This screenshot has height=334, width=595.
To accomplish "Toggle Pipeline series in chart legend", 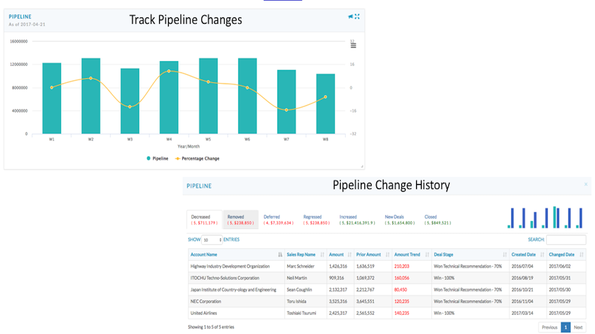I will (157, 158).
